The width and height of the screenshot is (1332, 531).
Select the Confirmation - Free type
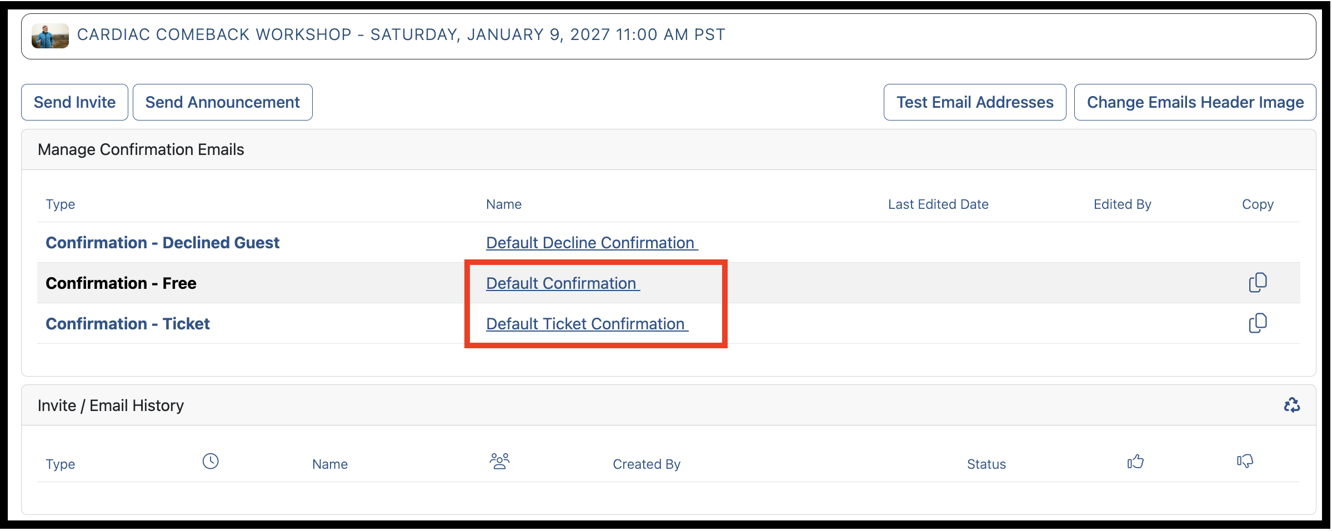coord(121,283)
